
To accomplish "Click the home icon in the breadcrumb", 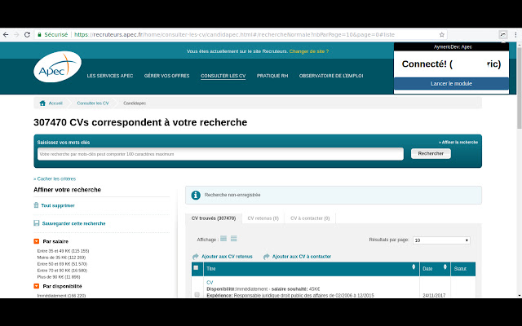I will coord(42,104).
